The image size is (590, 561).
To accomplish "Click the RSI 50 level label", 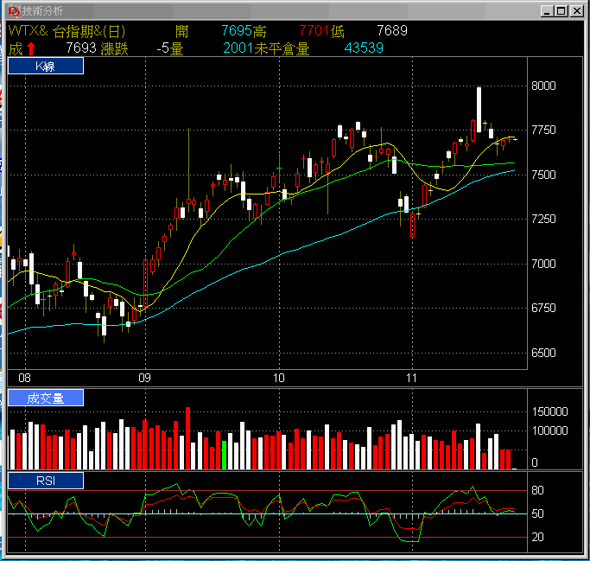I will pos(537,514).
